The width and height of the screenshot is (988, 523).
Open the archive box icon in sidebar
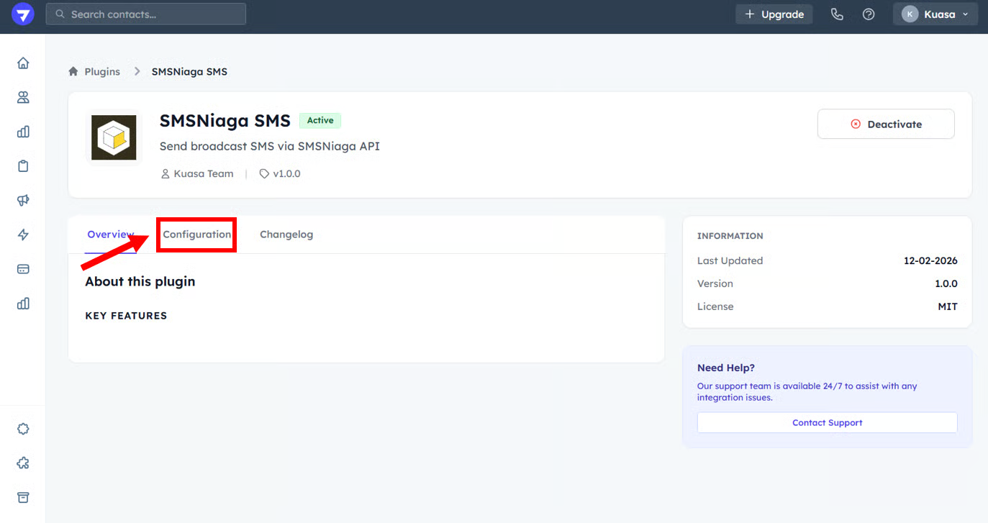coord(23,498)
